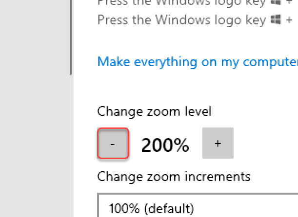Click the Windows logo icon in top cut-off line
Image resolution: width=298 pixels, height=217 pixels.
276,2
